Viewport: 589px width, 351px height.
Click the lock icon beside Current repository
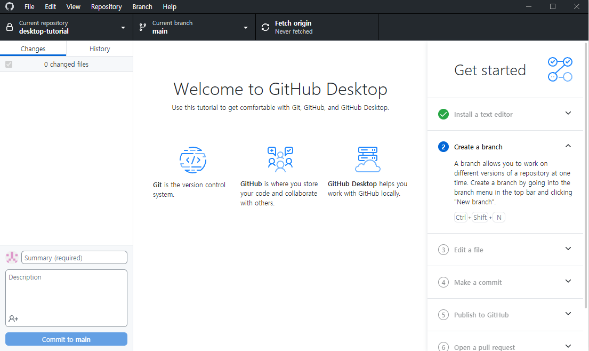coord(10,27)
